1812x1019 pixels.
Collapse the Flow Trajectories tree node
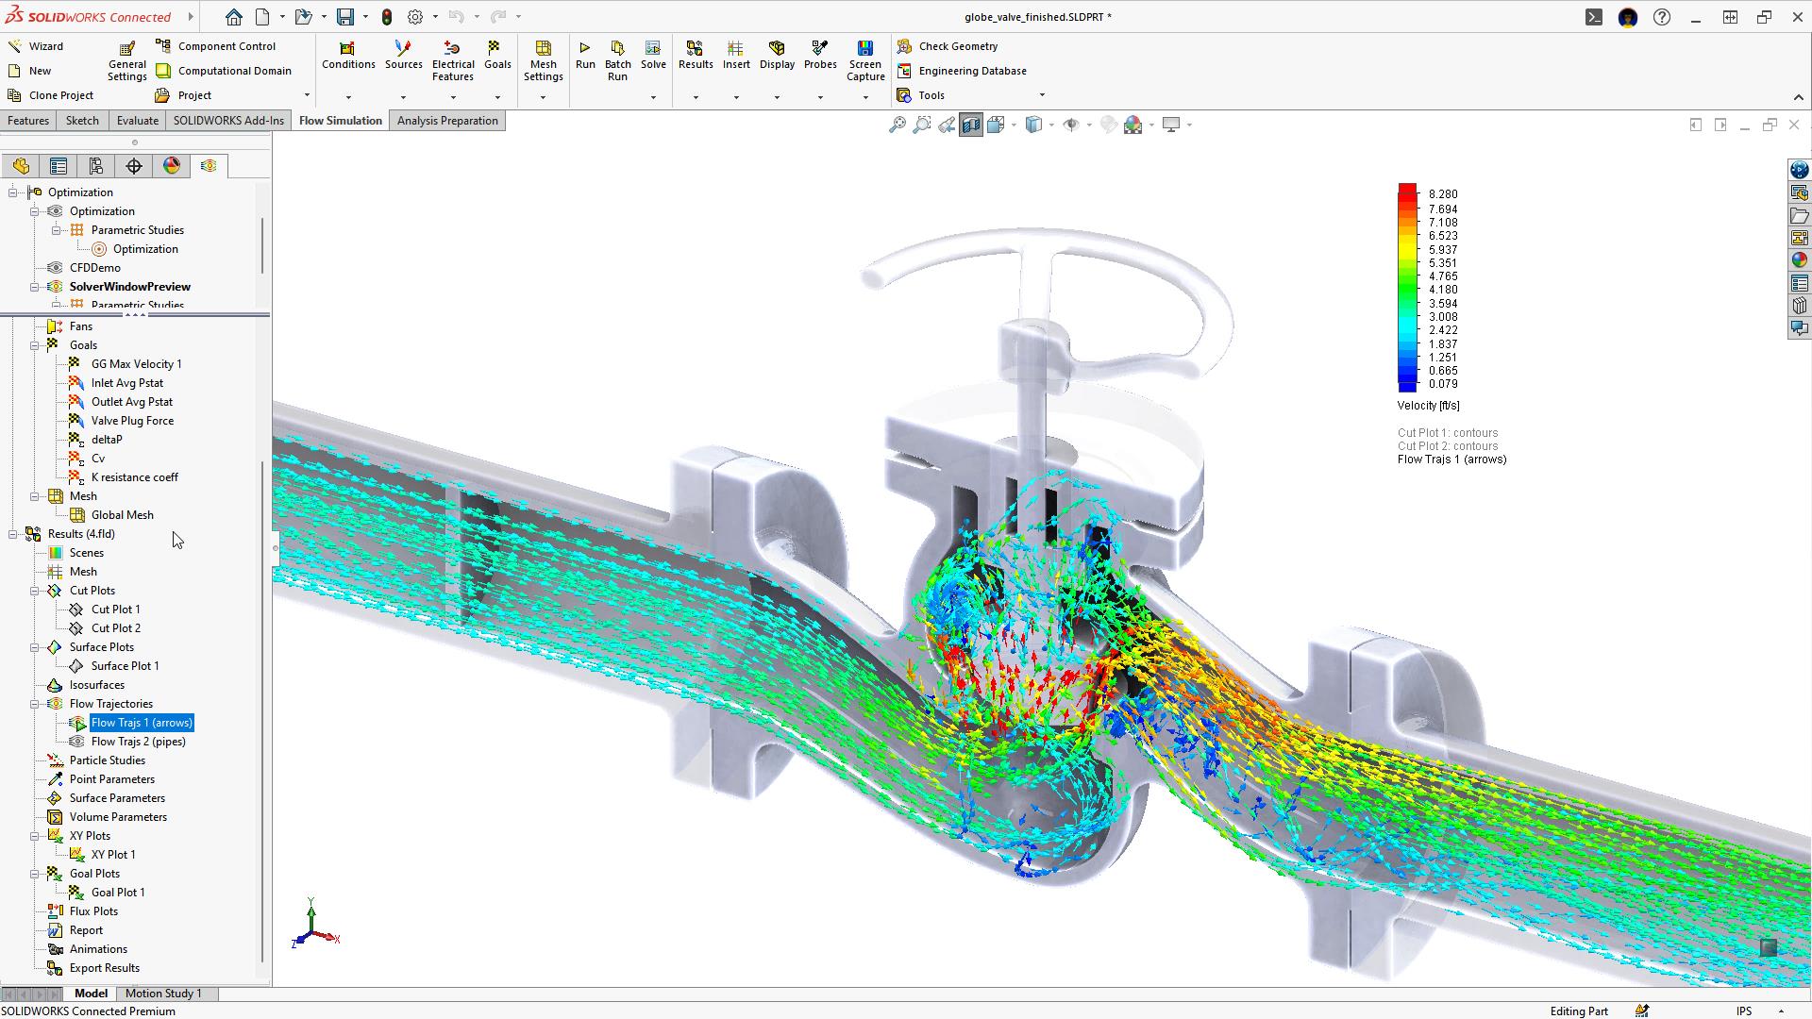coord(37,703)
